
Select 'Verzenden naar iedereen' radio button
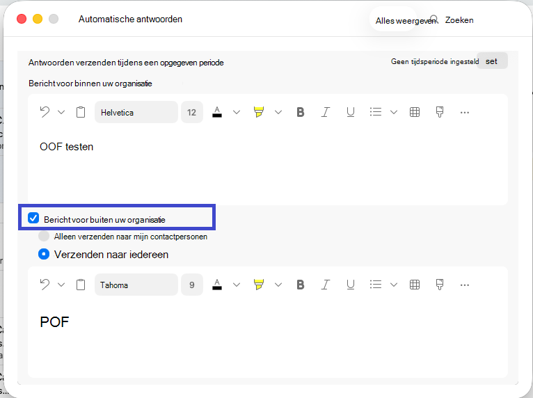click(x=44, y=254)
